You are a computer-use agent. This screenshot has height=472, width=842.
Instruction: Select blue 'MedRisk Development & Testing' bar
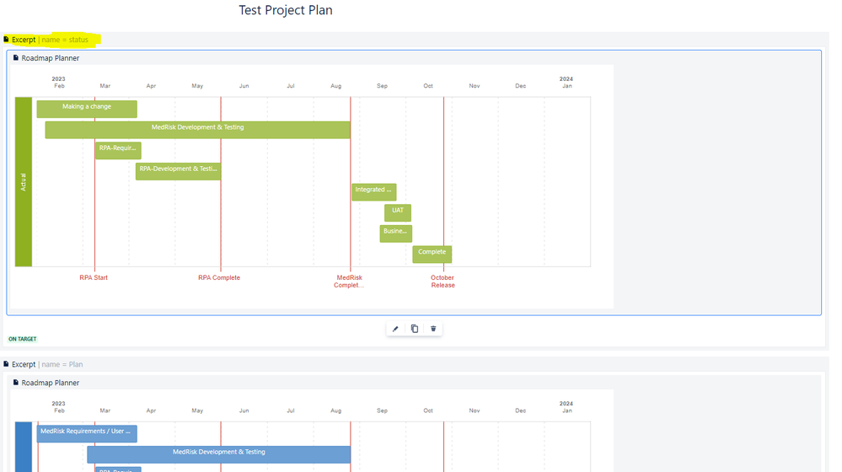coord(218,454)
